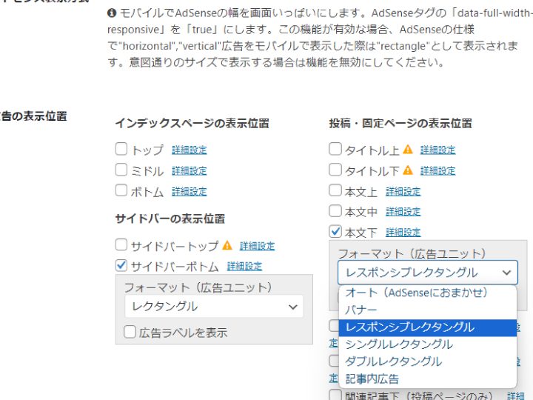Click the warning icon next to タイトル上

click(x=408, y=150)
